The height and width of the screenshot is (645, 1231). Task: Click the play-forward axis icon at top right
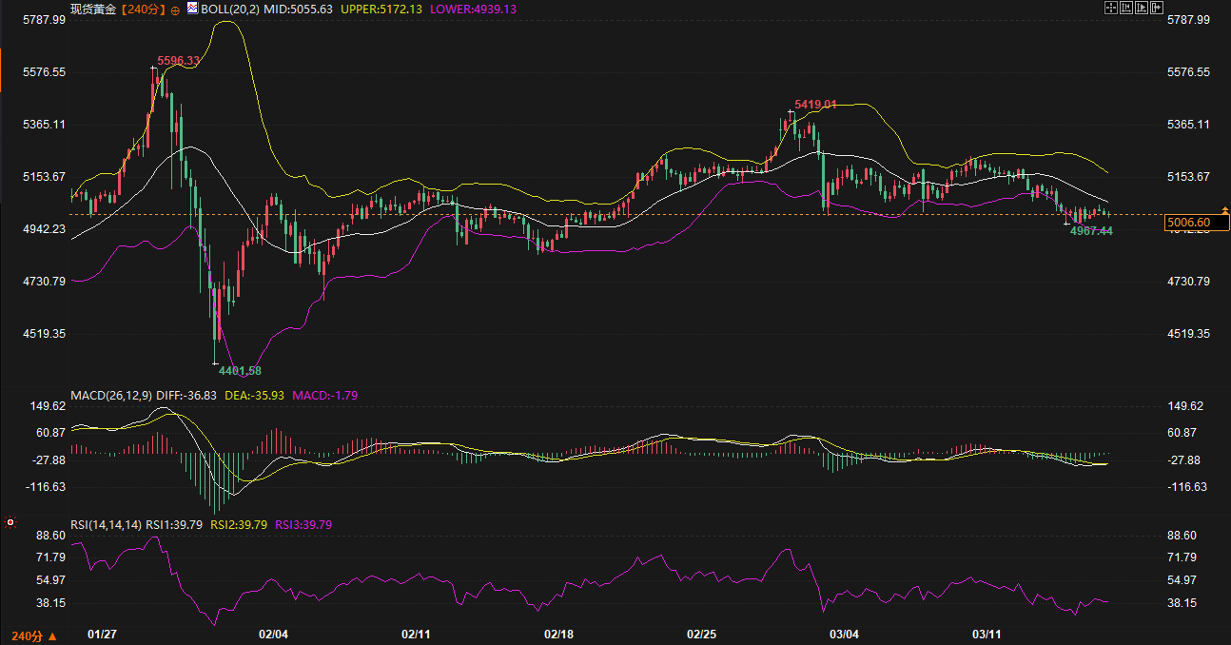[1141, 8]
